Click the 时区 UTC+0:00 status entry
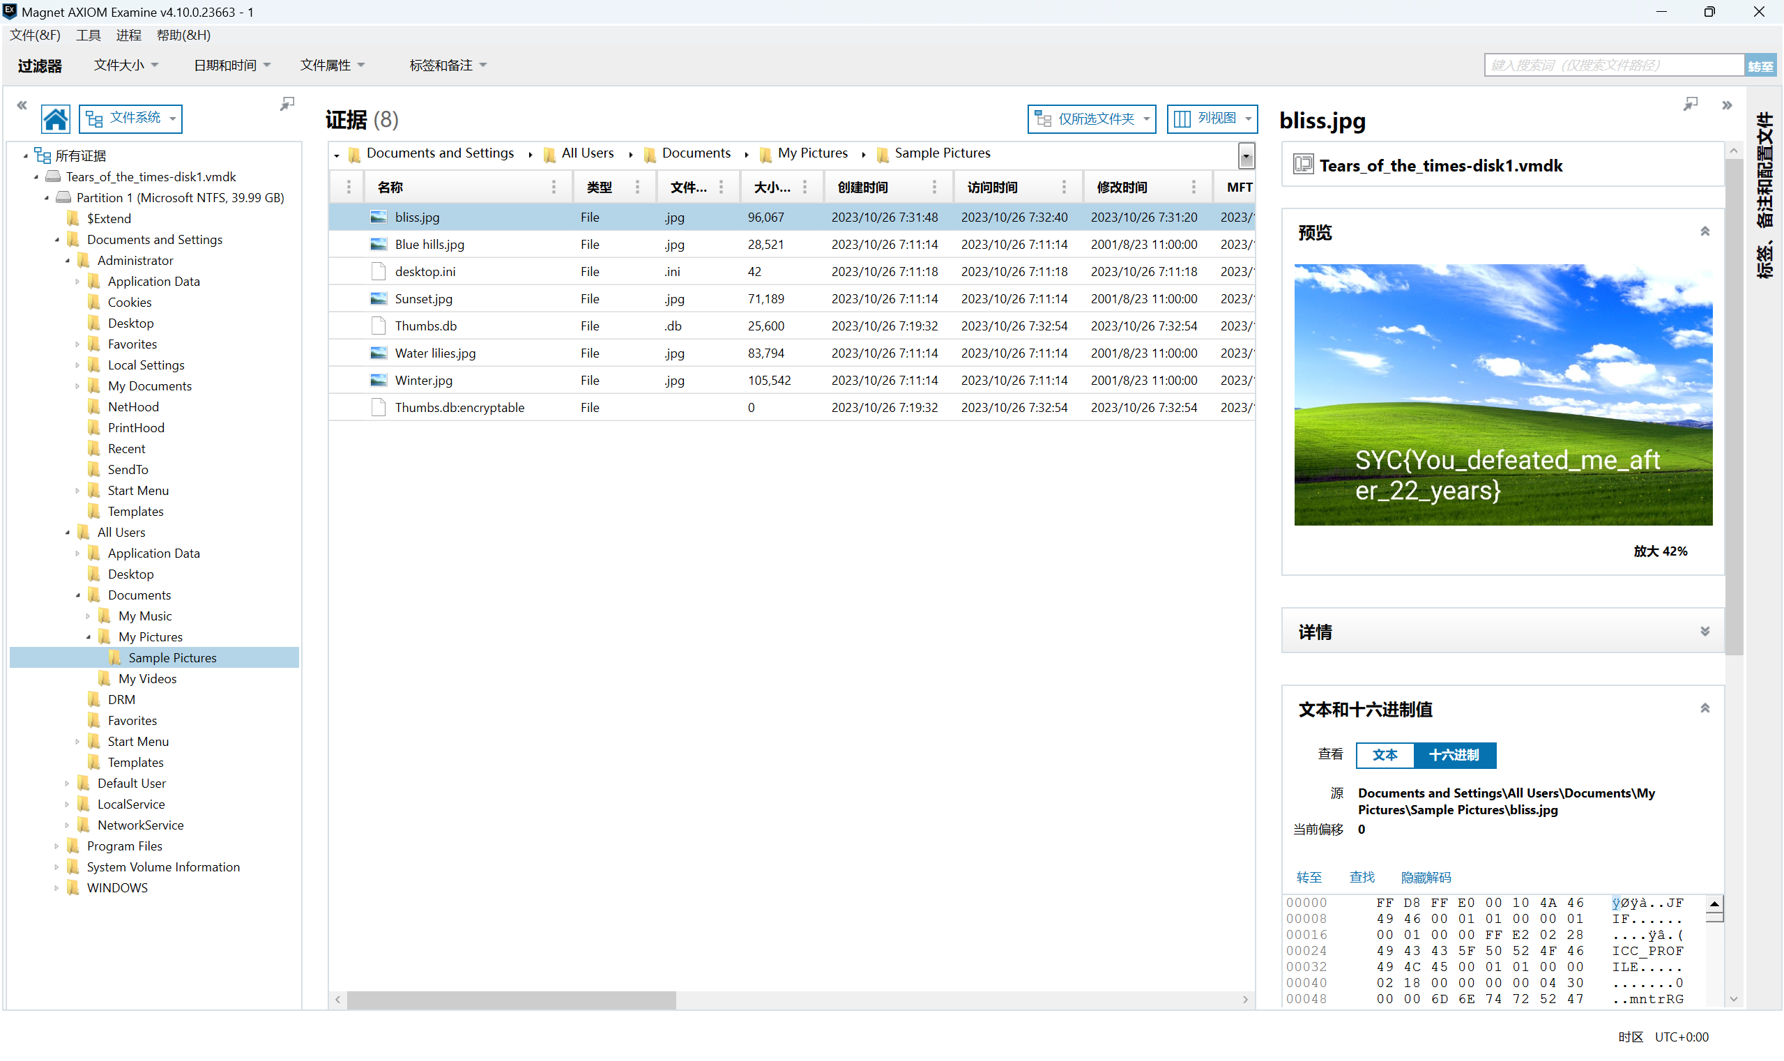Screen dimensions: 1784x1061 tap(1663, 1037)
